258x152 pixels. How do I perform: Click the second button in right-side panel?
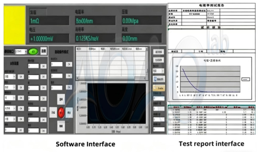[159, 60]
